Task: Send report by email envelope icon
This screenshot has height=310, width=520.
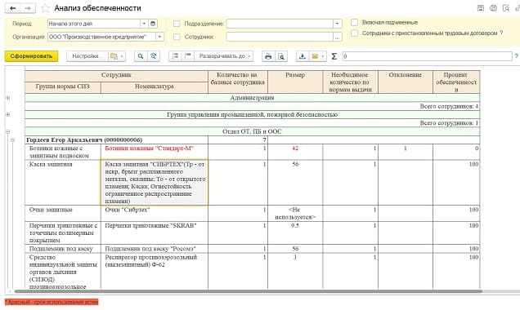Action: [315, 56]
